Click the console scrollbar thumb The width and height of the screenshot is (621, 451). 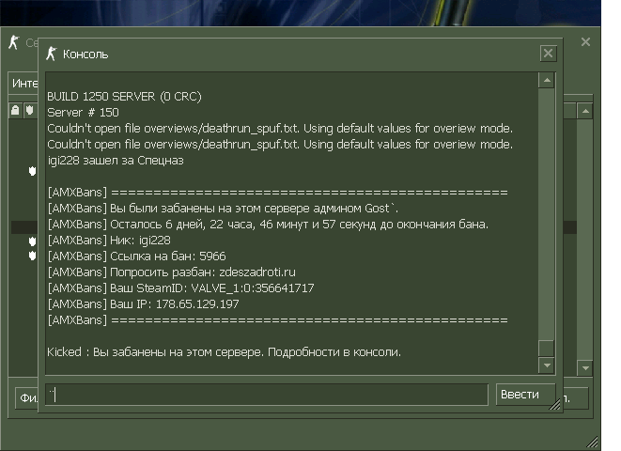(547, 349)
